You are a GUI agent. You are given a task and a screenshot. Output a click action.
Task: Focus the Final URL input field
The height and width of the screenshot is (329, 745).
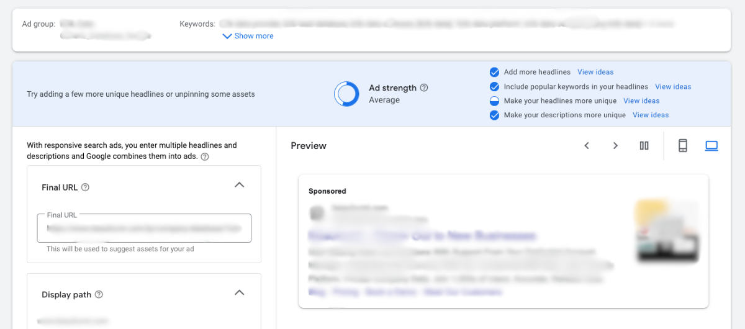tap(144, 228)
